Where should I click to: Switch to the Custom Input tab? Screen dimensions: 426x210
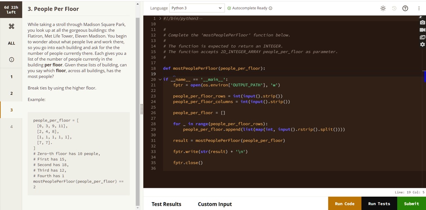click(215, 204)
